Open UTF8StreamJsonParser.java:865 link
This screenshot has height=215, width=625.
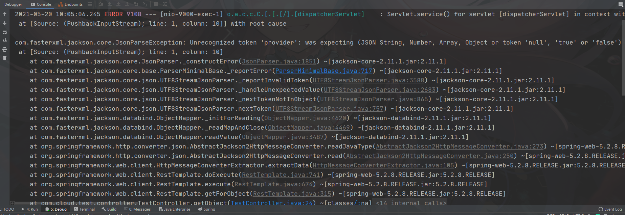[x=374, y=99]
